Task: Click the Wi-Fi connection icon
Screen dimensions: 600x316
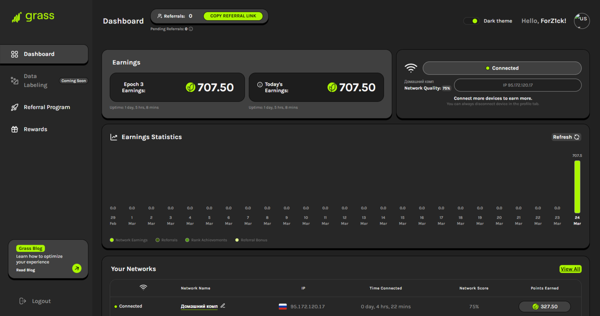Action: [411, 68]
